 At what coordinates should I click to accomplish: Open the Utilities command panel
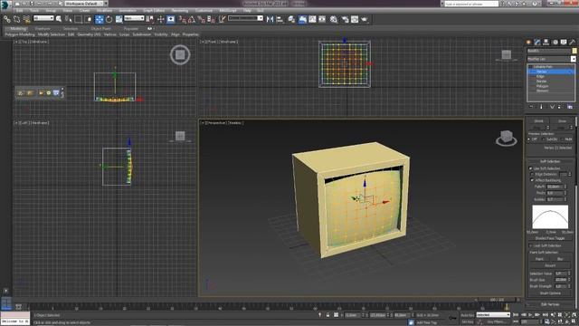pos(573,43)
